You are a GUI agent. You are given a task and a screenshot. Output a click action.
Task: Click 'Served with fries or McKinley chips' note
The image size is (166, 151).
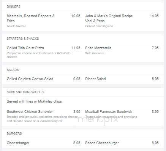click(x=34, y=101)
